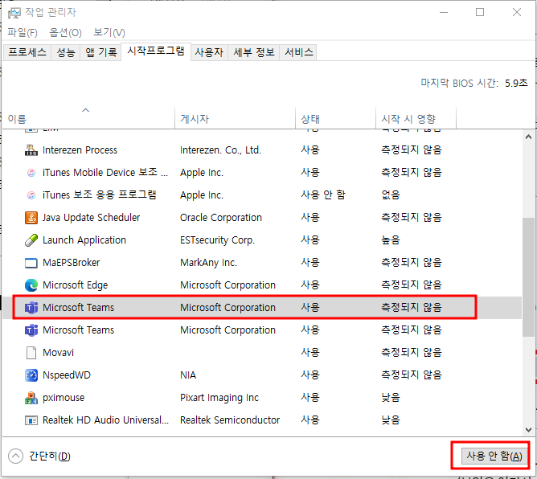Click the Java Update Scheduler icon

tap(31, 218)
